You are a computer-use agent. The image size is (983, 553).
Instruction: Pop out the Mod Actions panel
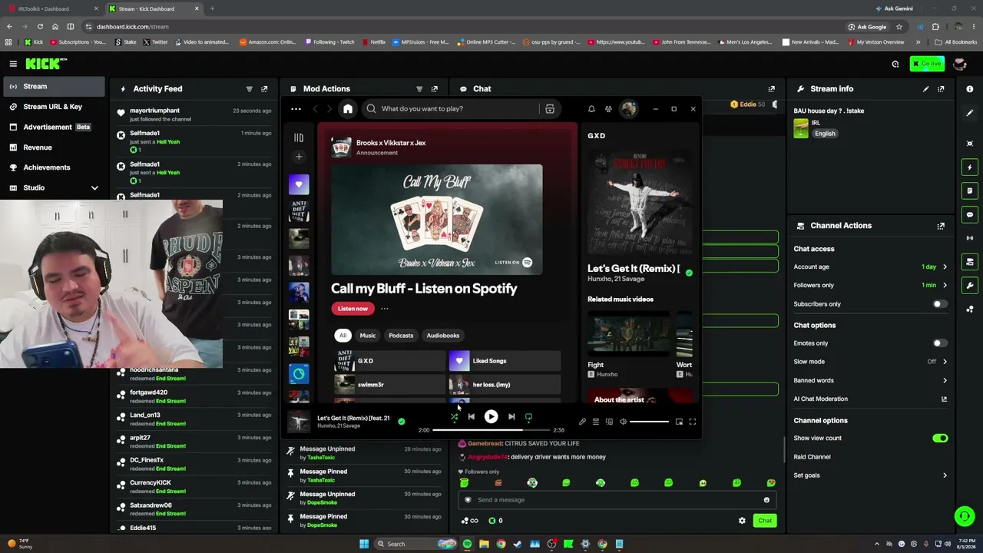click(435, 89)
